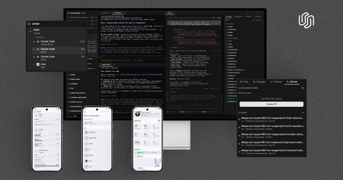Expand the shared folder in file tree
The height and width of the screenshot is (180, 343).
(x=226, y=47)
